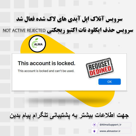
Task: Click the ALMA text inside the logo
Action: point(38,44)
